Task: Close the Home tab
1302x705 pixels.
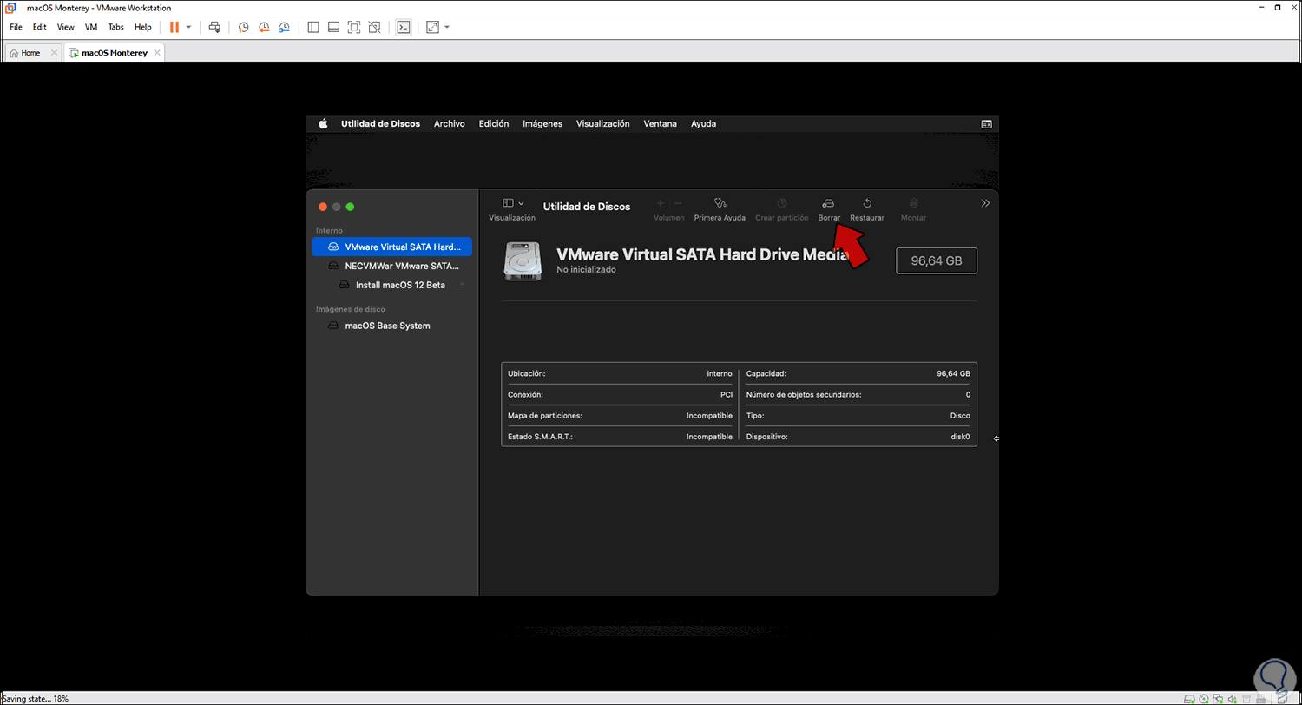Action: tap(54, 53)
